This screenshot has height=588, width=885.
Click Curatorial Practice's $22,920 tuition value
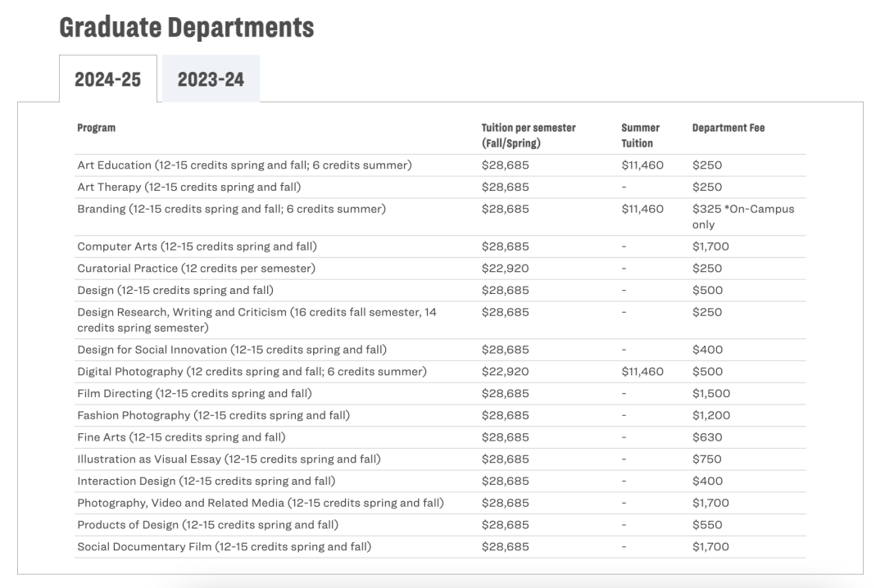[505, 269]
